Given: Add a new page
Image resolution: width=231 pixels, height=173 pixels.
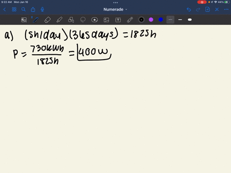Looking at the screenshot, I should (x=207, y=10).
